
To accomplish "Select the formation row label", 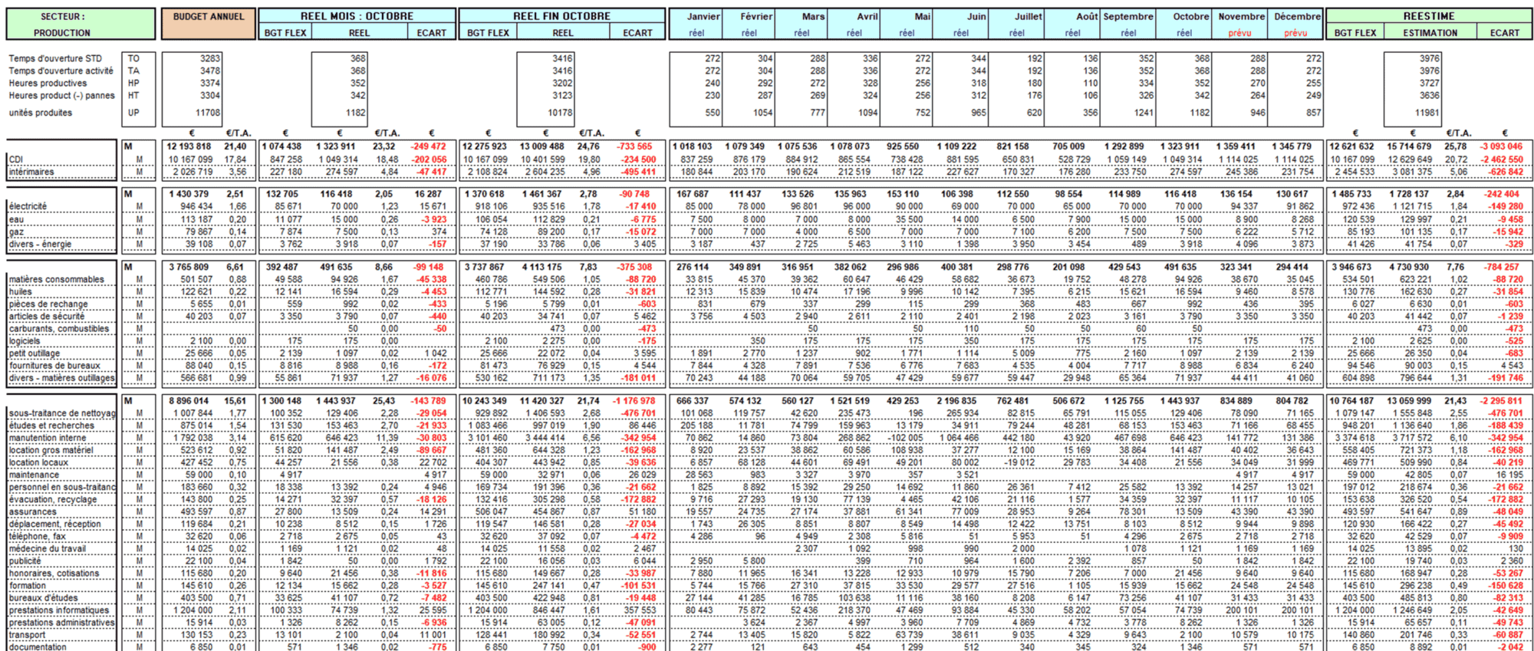I will (x=28, y=585).
